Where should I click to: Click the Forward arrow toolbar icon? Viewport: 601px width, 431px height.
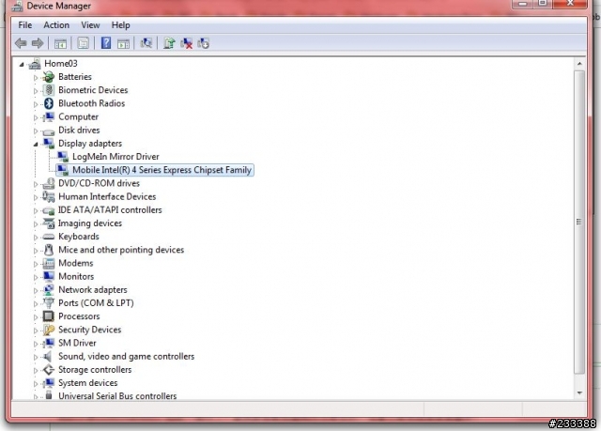tap(38, 43)
